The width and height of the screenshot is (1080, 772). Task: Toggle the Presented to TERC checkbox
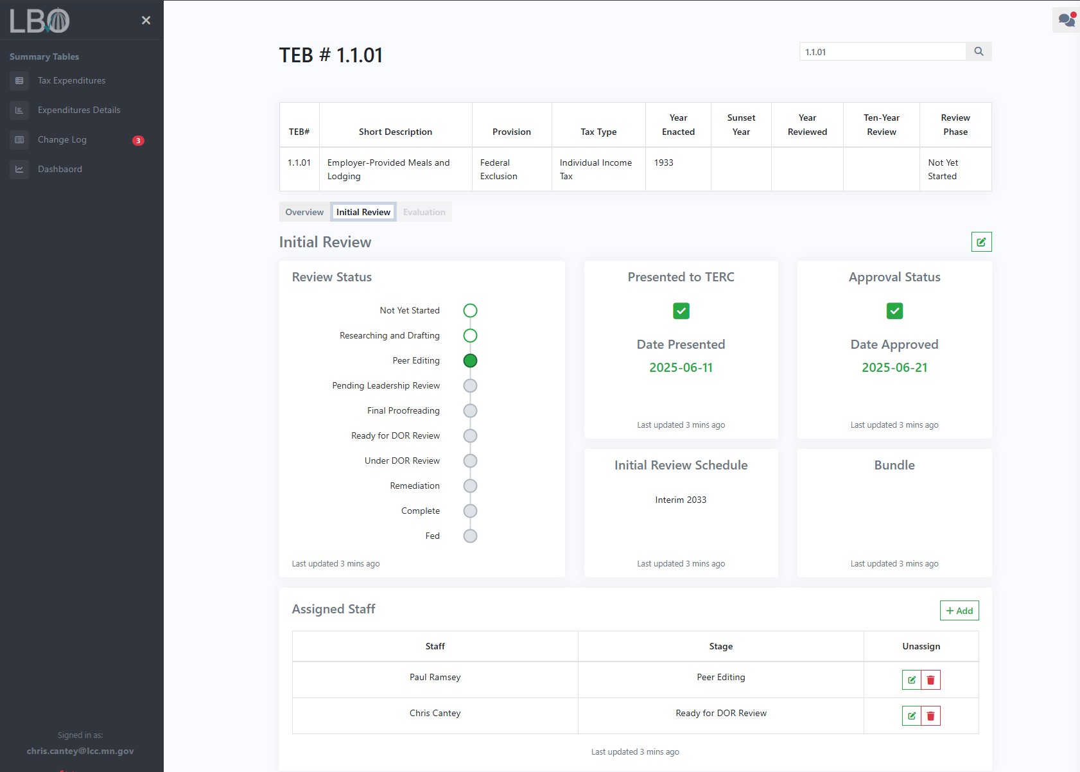[x=681, y=311]
